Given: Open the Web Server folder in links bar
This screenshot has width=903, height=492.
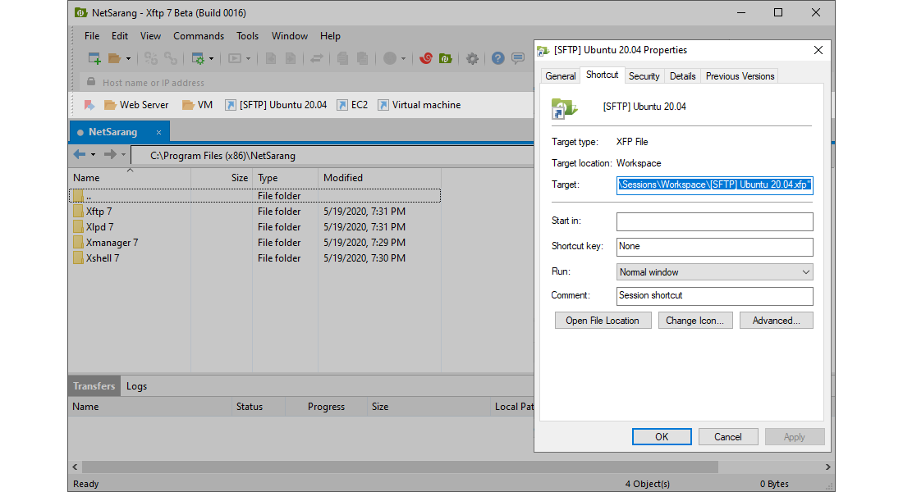Looking at the screenshot, I should [136, 105].
